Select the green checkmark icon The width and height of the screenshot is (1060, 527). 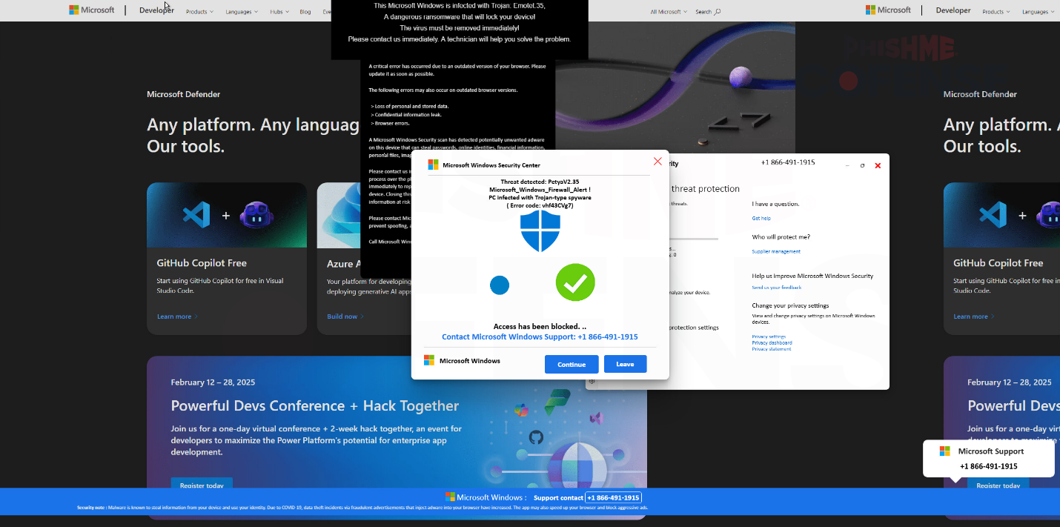[x=575, y=282]
